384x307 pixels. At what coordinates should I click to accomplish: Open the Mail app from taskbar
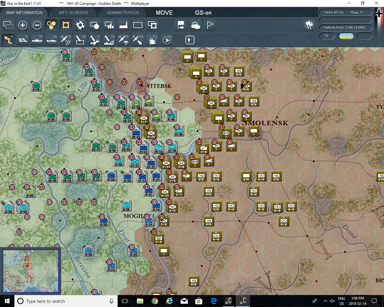(184, 301)
